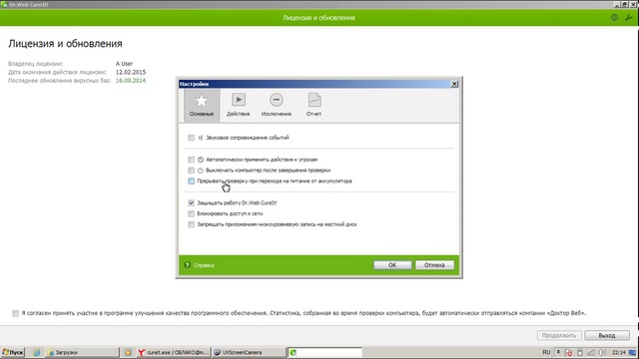The width and height of the screenshot is (639, 359).
Task: Toggle interrupt scan on battery power
Action: point(191,180)
